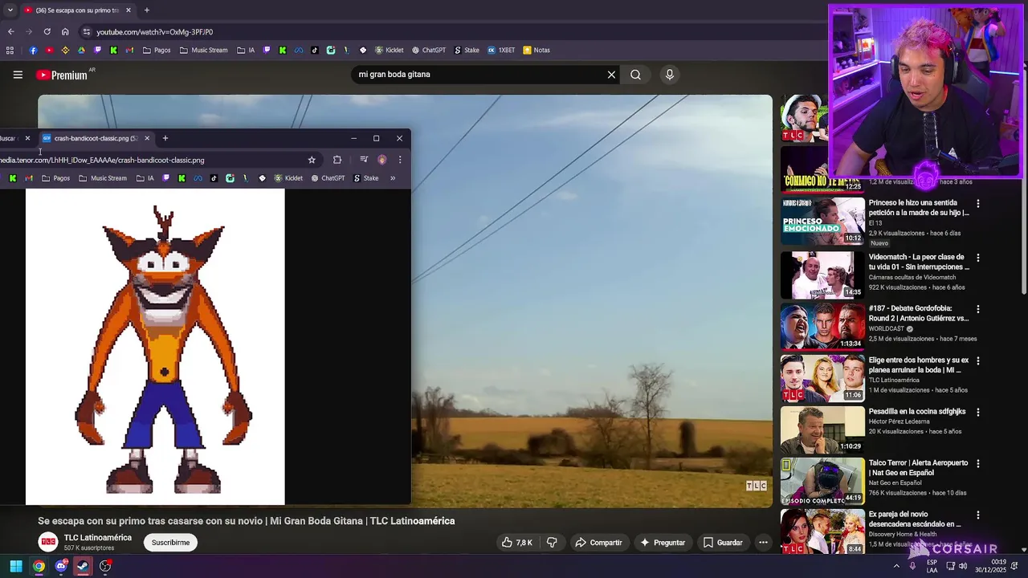Screen dimensions: 1028x578
Task: Click the main browser address bar URL
Action: point(155,32)
